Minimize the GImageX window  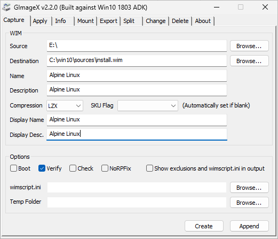pyautogui.click(x=217, y=7)
